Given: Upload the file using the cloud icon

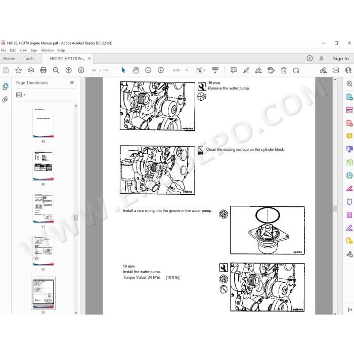Looking at the screenshot, I should pos(31,70).
